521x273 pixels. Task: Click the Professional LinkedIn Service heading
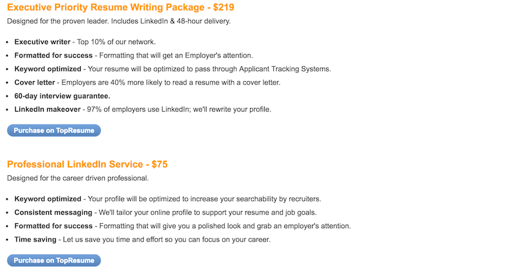coord(87,164)
